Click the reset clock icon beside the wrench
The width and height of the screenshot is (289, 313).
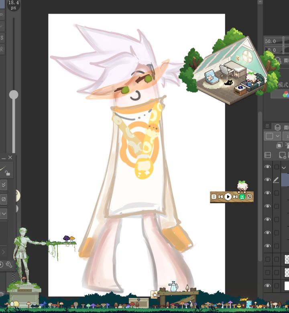[1, 264]
